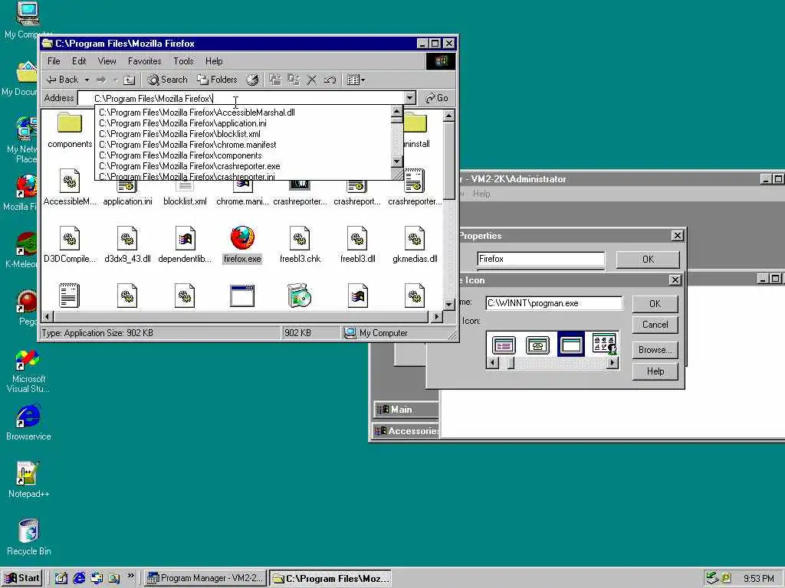Viewport: 785px width, 588px height.
Task: Click the Start button
Action: click(x=22, y=578)
